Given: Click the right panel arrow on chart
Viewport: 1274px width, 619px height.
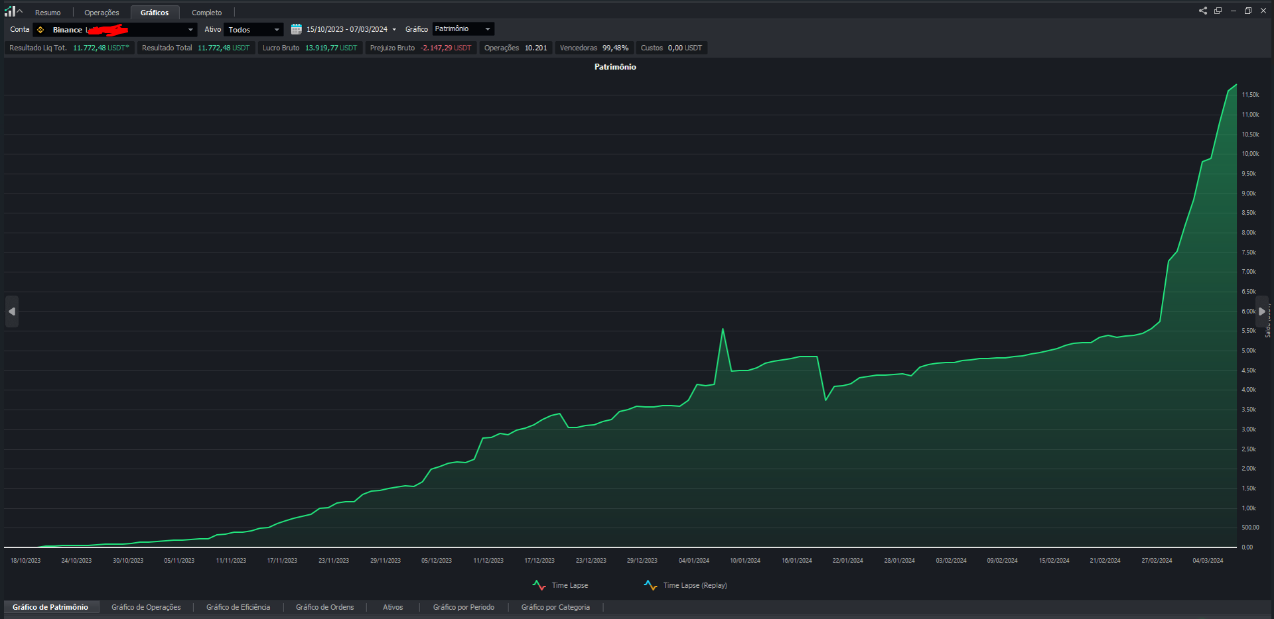Looking at the screenshot, I should point(1261,311).
